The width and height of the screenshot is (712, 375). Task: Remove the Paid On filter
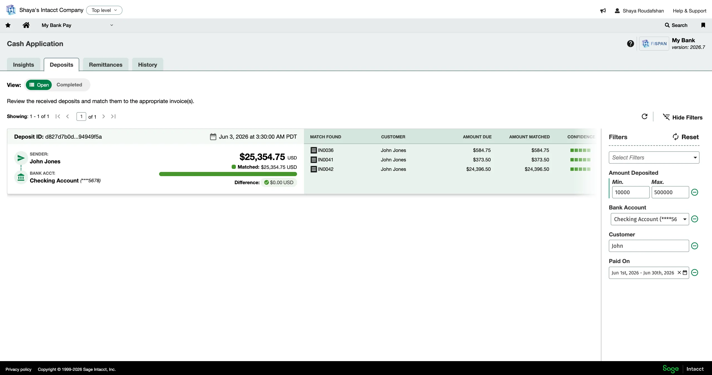[x=694, y=272]
